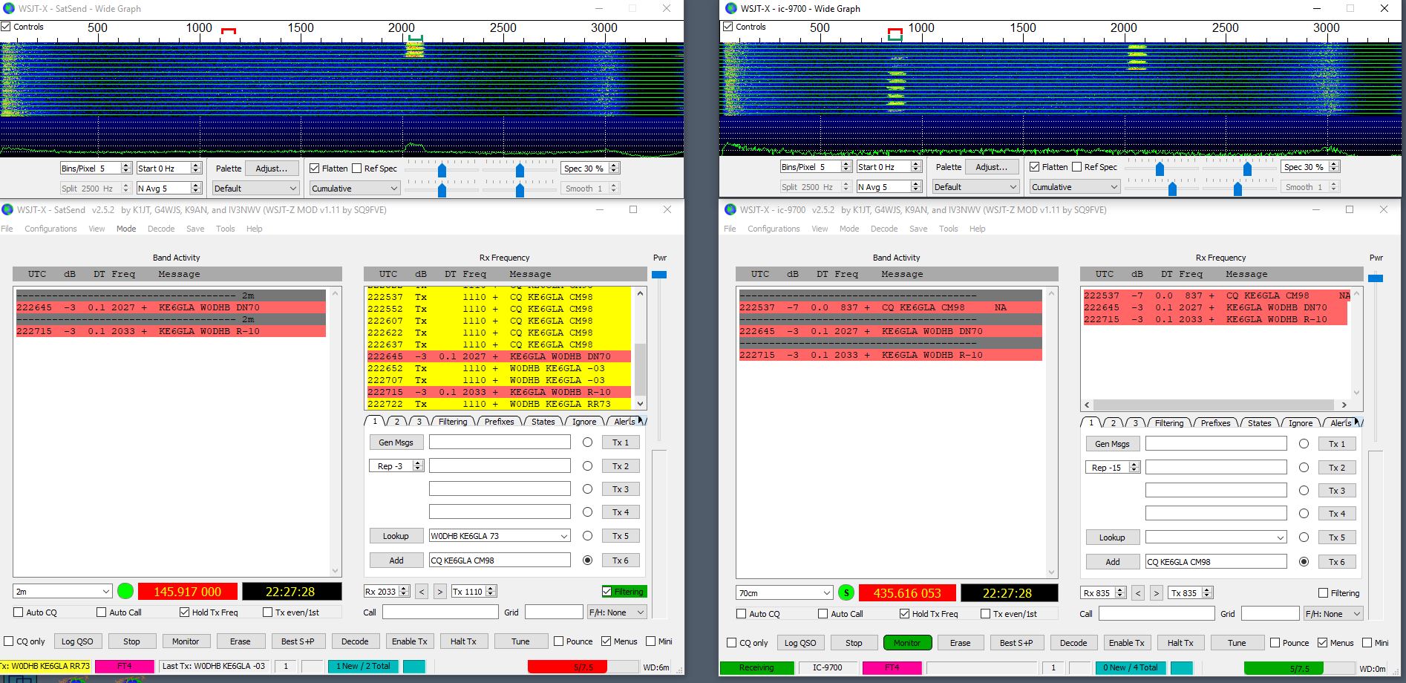Enable Auto CQ in the SatSend window
Viewport: 1406px width, 683px height.
click(19, 612)
